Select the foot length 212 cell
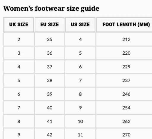This screenshot has height=139, width=152. 126,40
